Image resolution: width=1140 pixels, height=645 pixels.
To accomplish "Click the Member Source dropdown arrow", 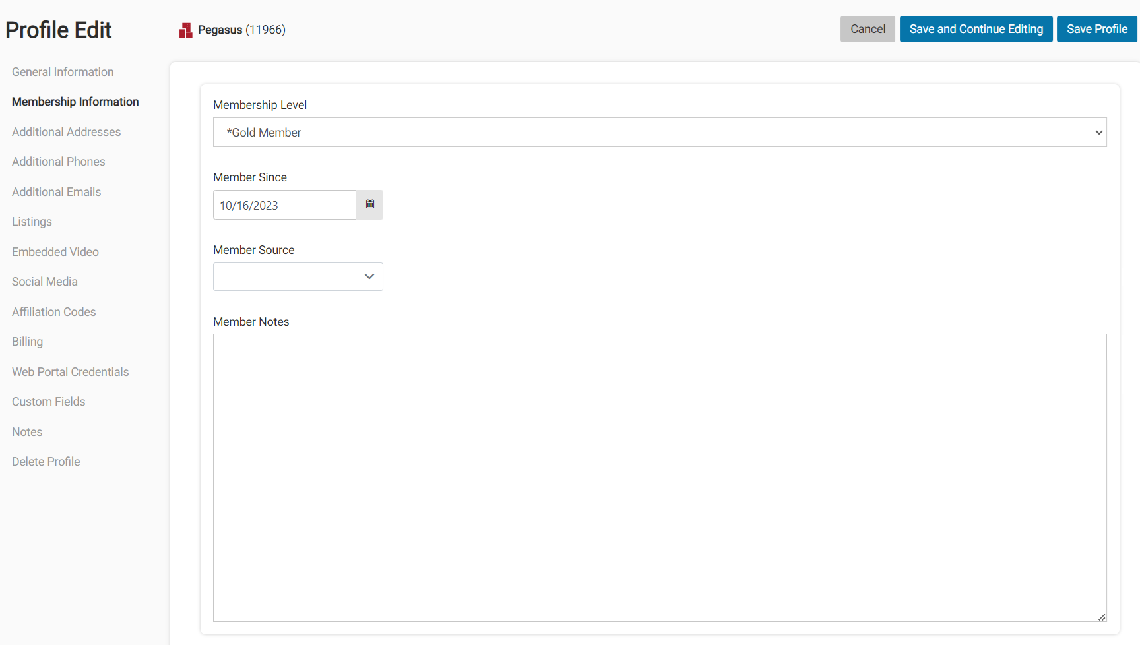I will pos(369,276).
